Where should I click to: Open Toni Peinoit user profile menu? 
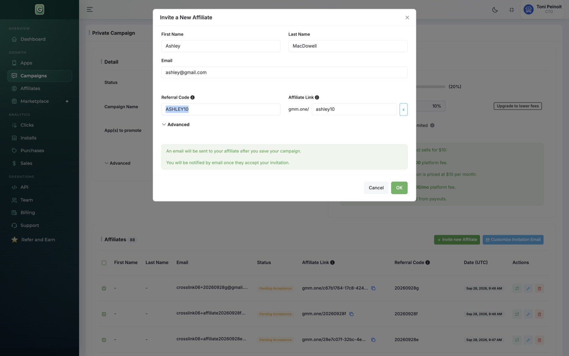(x=542, y=9)
